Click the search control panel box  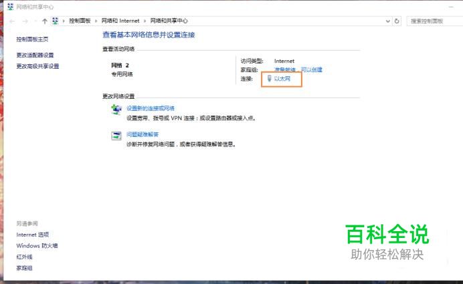click(434, 21)
